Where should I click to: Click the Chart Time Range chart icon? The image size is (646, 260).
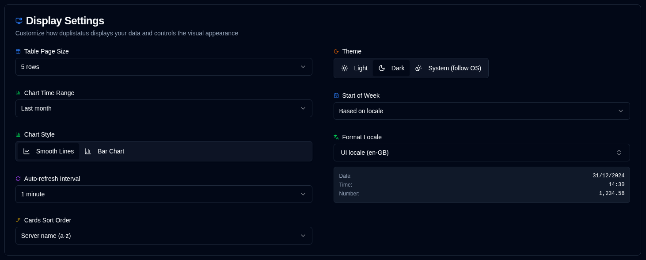(18, 93)
